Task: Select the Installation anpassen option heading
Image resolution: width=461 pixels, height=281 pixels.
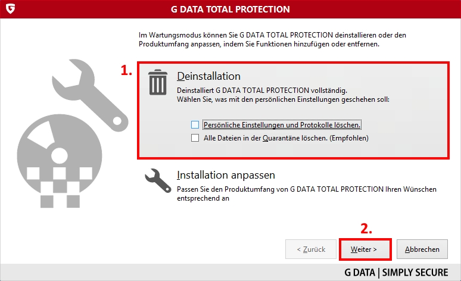Action: 226,175
